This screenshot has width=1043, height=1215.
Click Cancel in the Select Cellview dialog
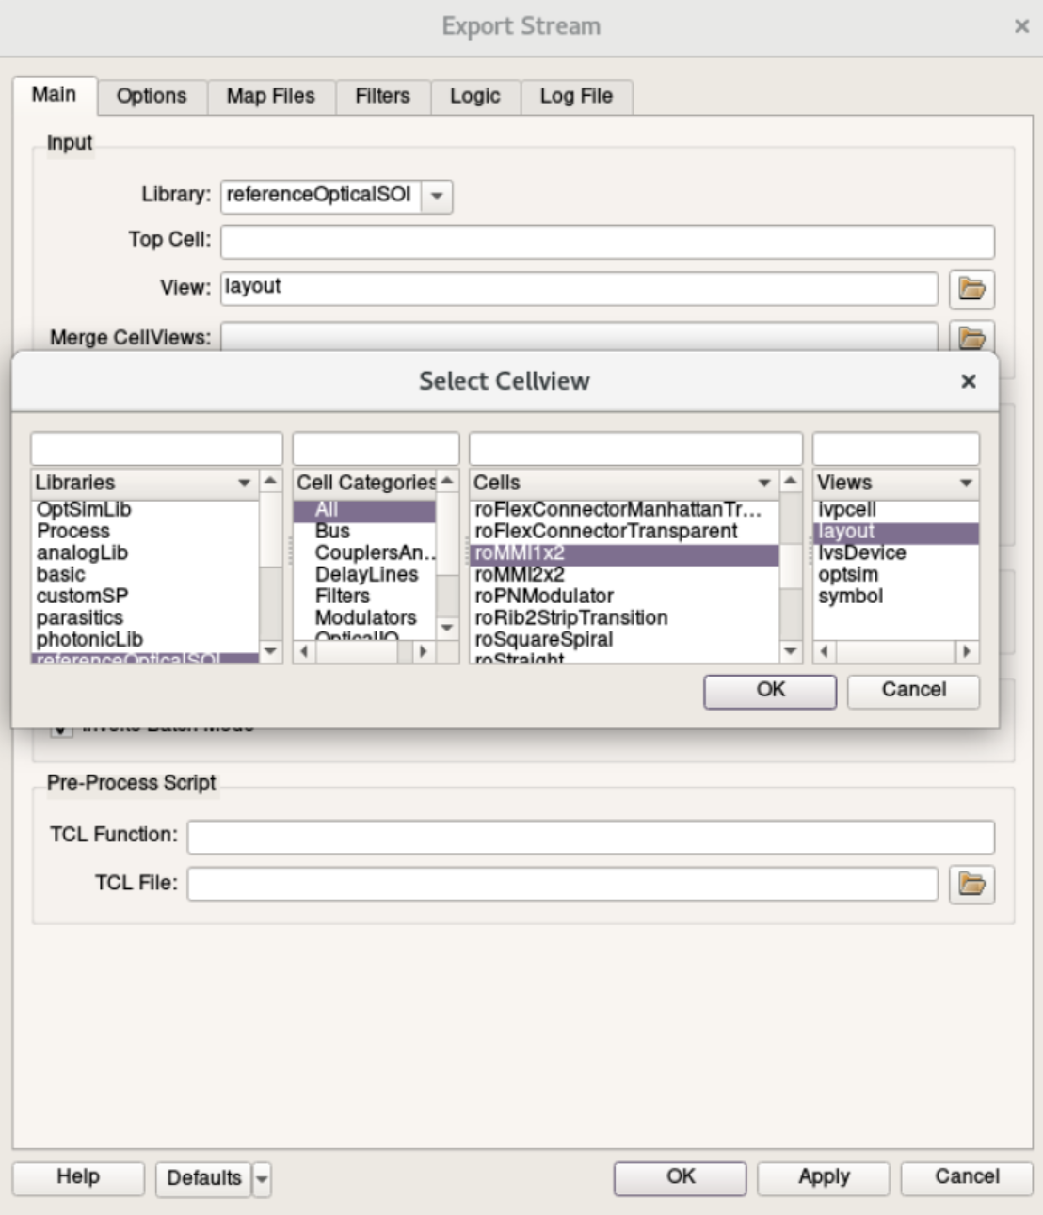913,691
